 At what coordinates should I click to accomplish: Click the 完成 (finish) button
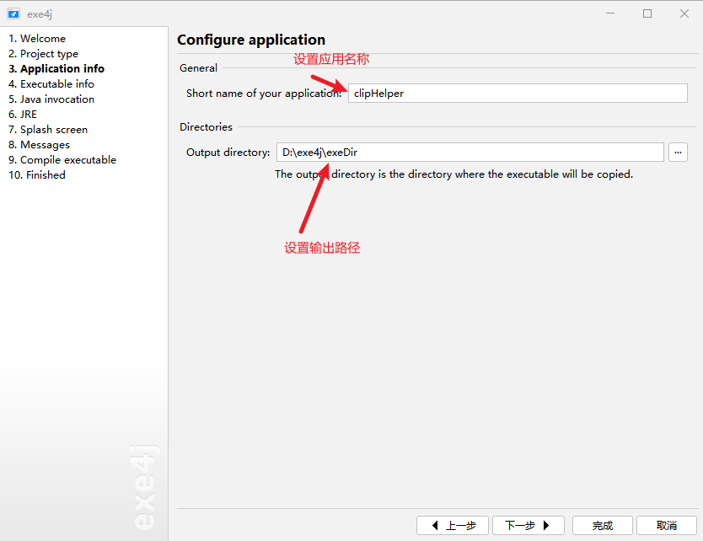pyautogui.click(x=602, y=525)
